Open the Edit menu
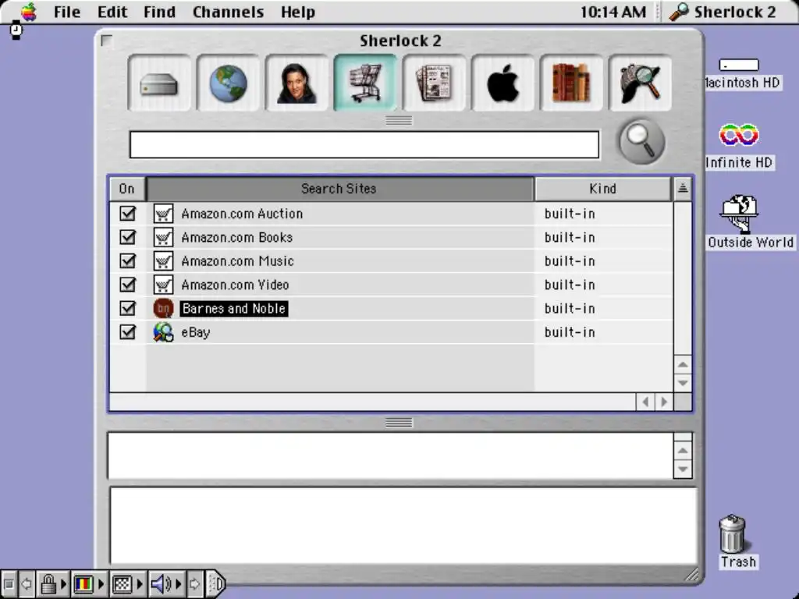Image resolution: width=799 pixels, height=599 pixels. (x=112, y=12)
